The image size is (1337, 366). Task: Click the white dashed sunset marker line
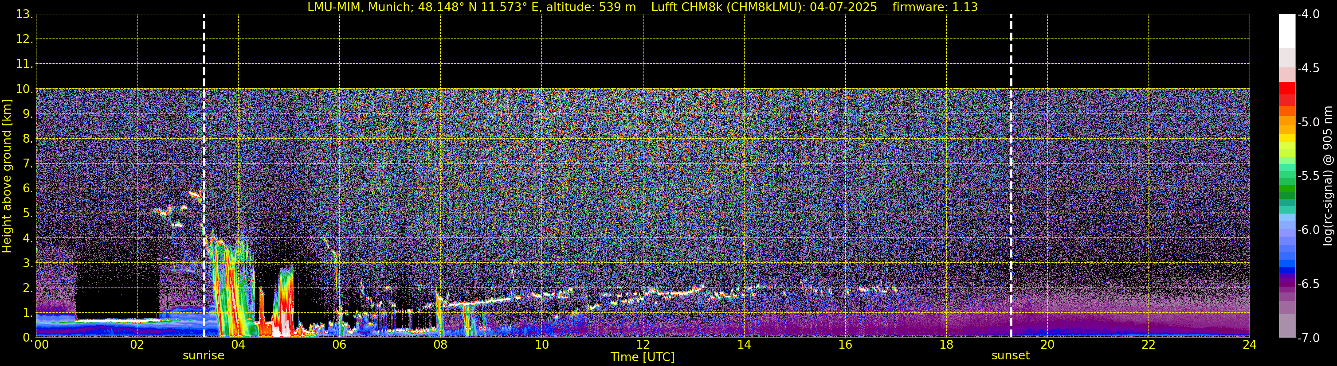tap(1011, 176)
